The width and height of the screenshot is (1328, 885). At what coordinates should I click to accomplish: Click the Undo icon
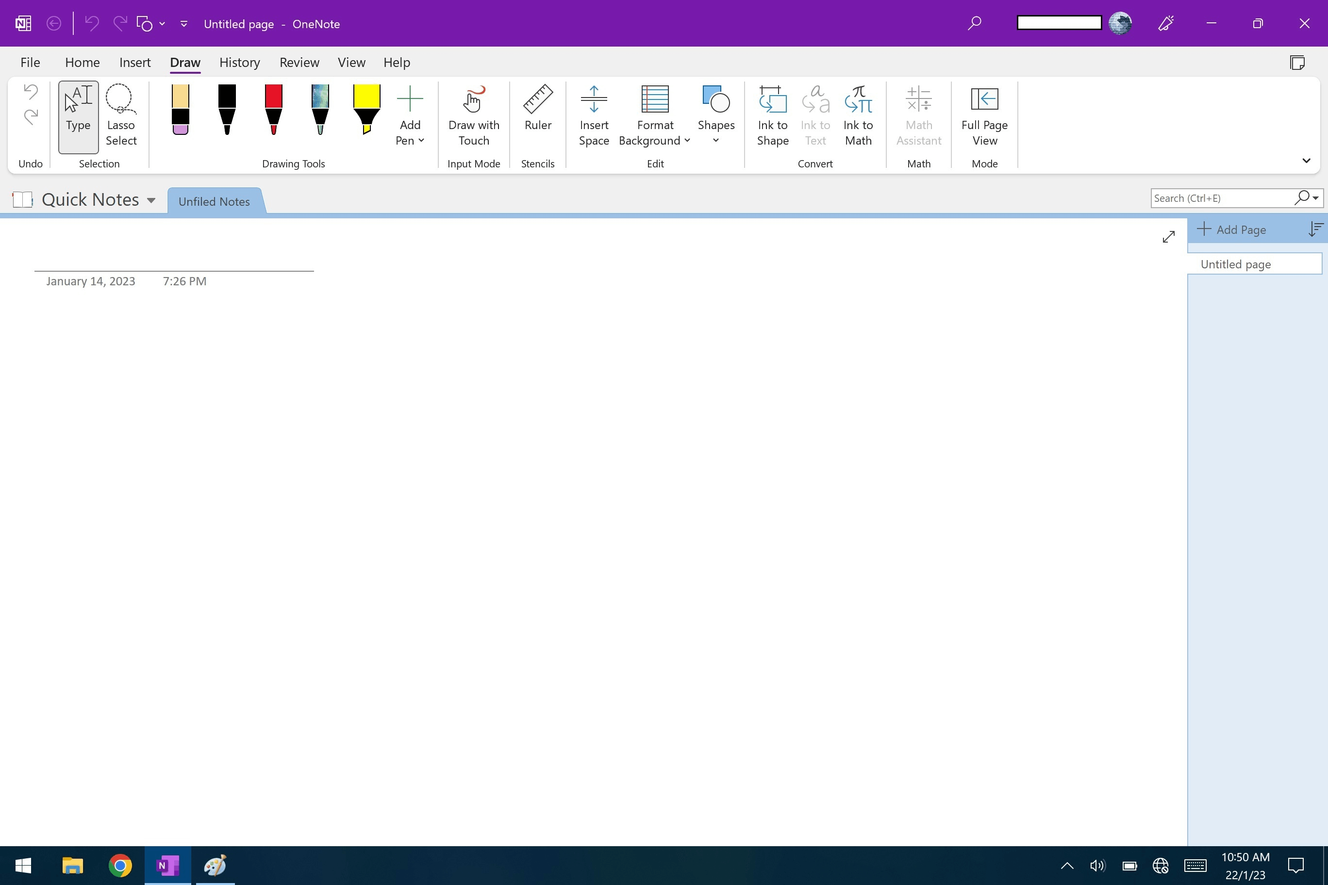[30, 91]
